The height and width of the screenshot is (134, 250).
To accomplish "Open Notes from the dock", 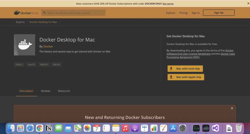I will click(116, 128).
